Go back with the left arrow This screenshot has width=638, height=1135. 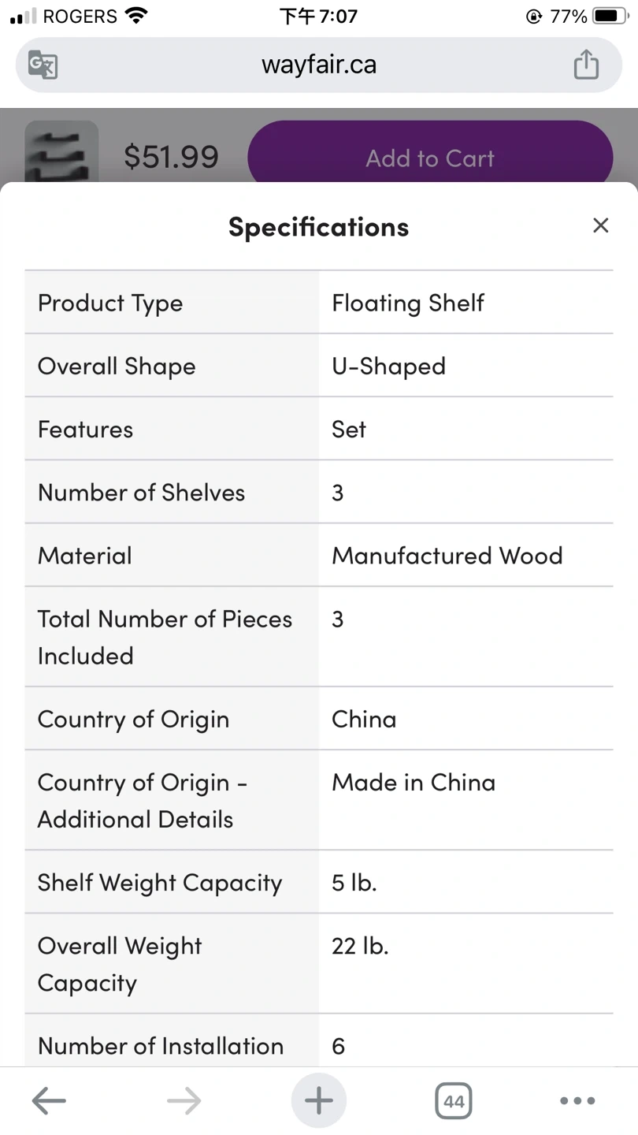point(49,1100)
